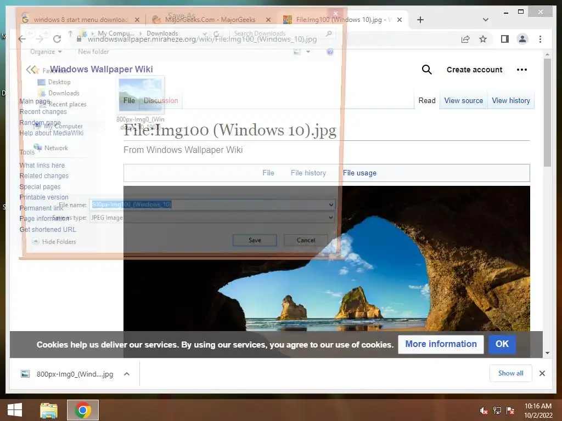Viewport: 562px width, 421px height.
Task: Bookmark this page with the star icon
Action: (483, 39)
